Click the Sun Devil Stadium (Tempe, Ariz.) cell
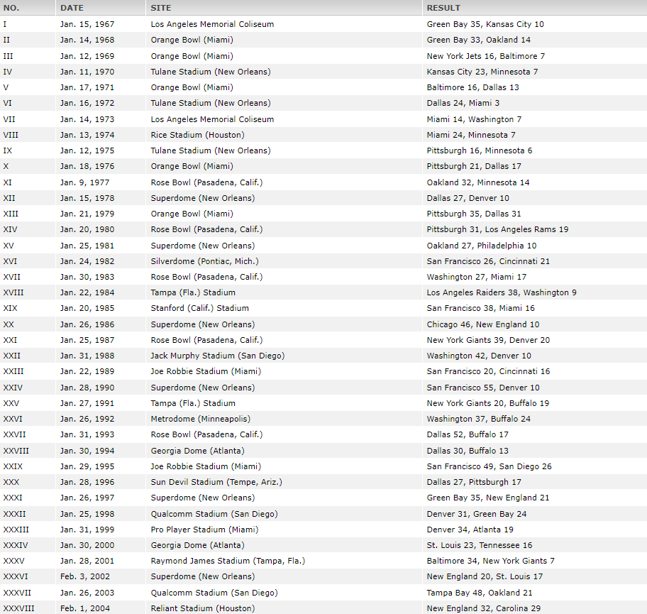Viewport: 647px width, 614px height. (x=216, y=482)
